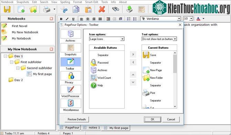Screen dimensions: 231x135
Task: Click the move down arrow button
Action: (x=133, y=82)
